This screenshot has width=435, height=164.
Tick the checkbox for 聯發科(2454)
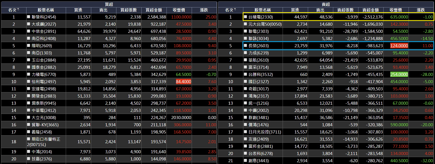(x=29, y=17)
